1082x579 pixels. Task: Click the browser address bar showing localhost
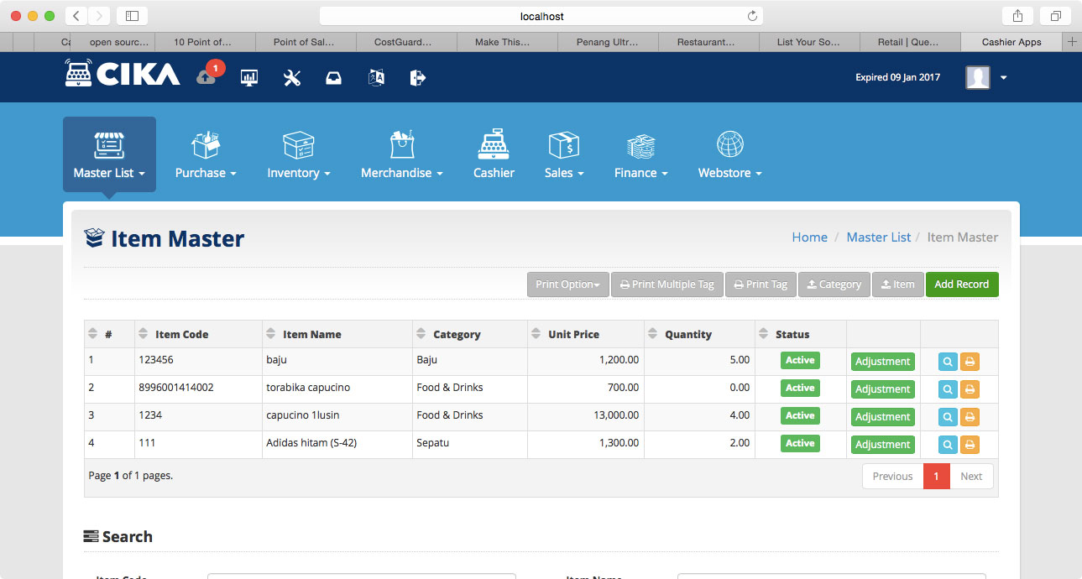541,16
